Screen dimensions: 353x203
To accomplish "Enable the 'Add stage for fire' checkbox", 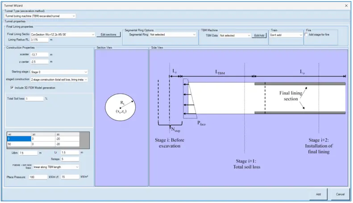I will [306, 35].
